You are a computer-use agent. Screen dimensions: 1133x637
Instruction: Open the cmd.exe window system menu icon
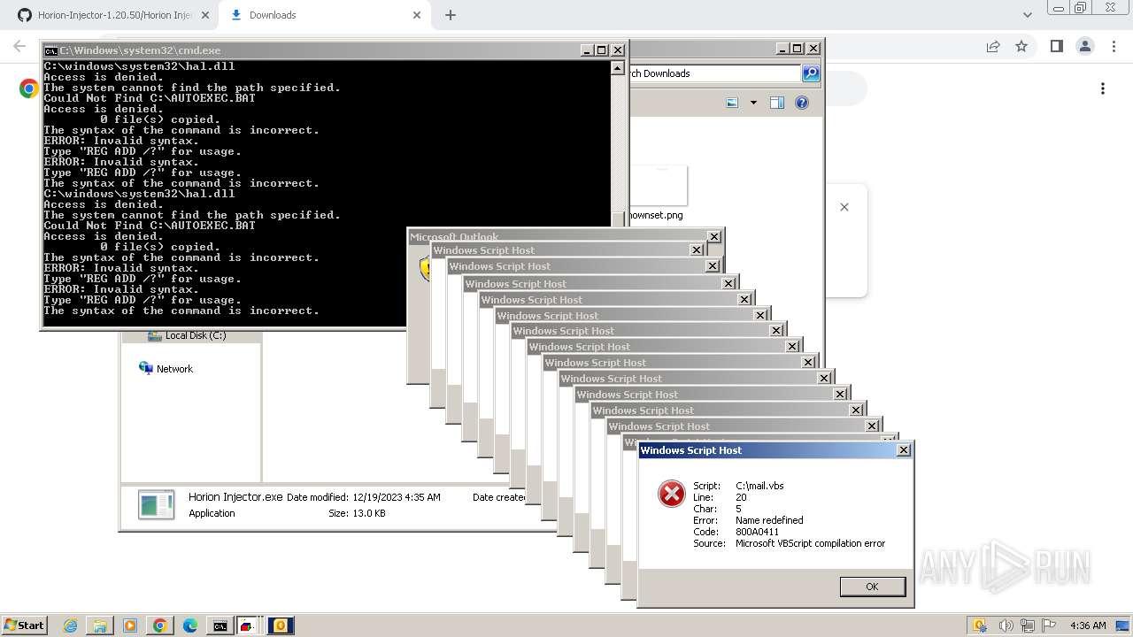51,50
